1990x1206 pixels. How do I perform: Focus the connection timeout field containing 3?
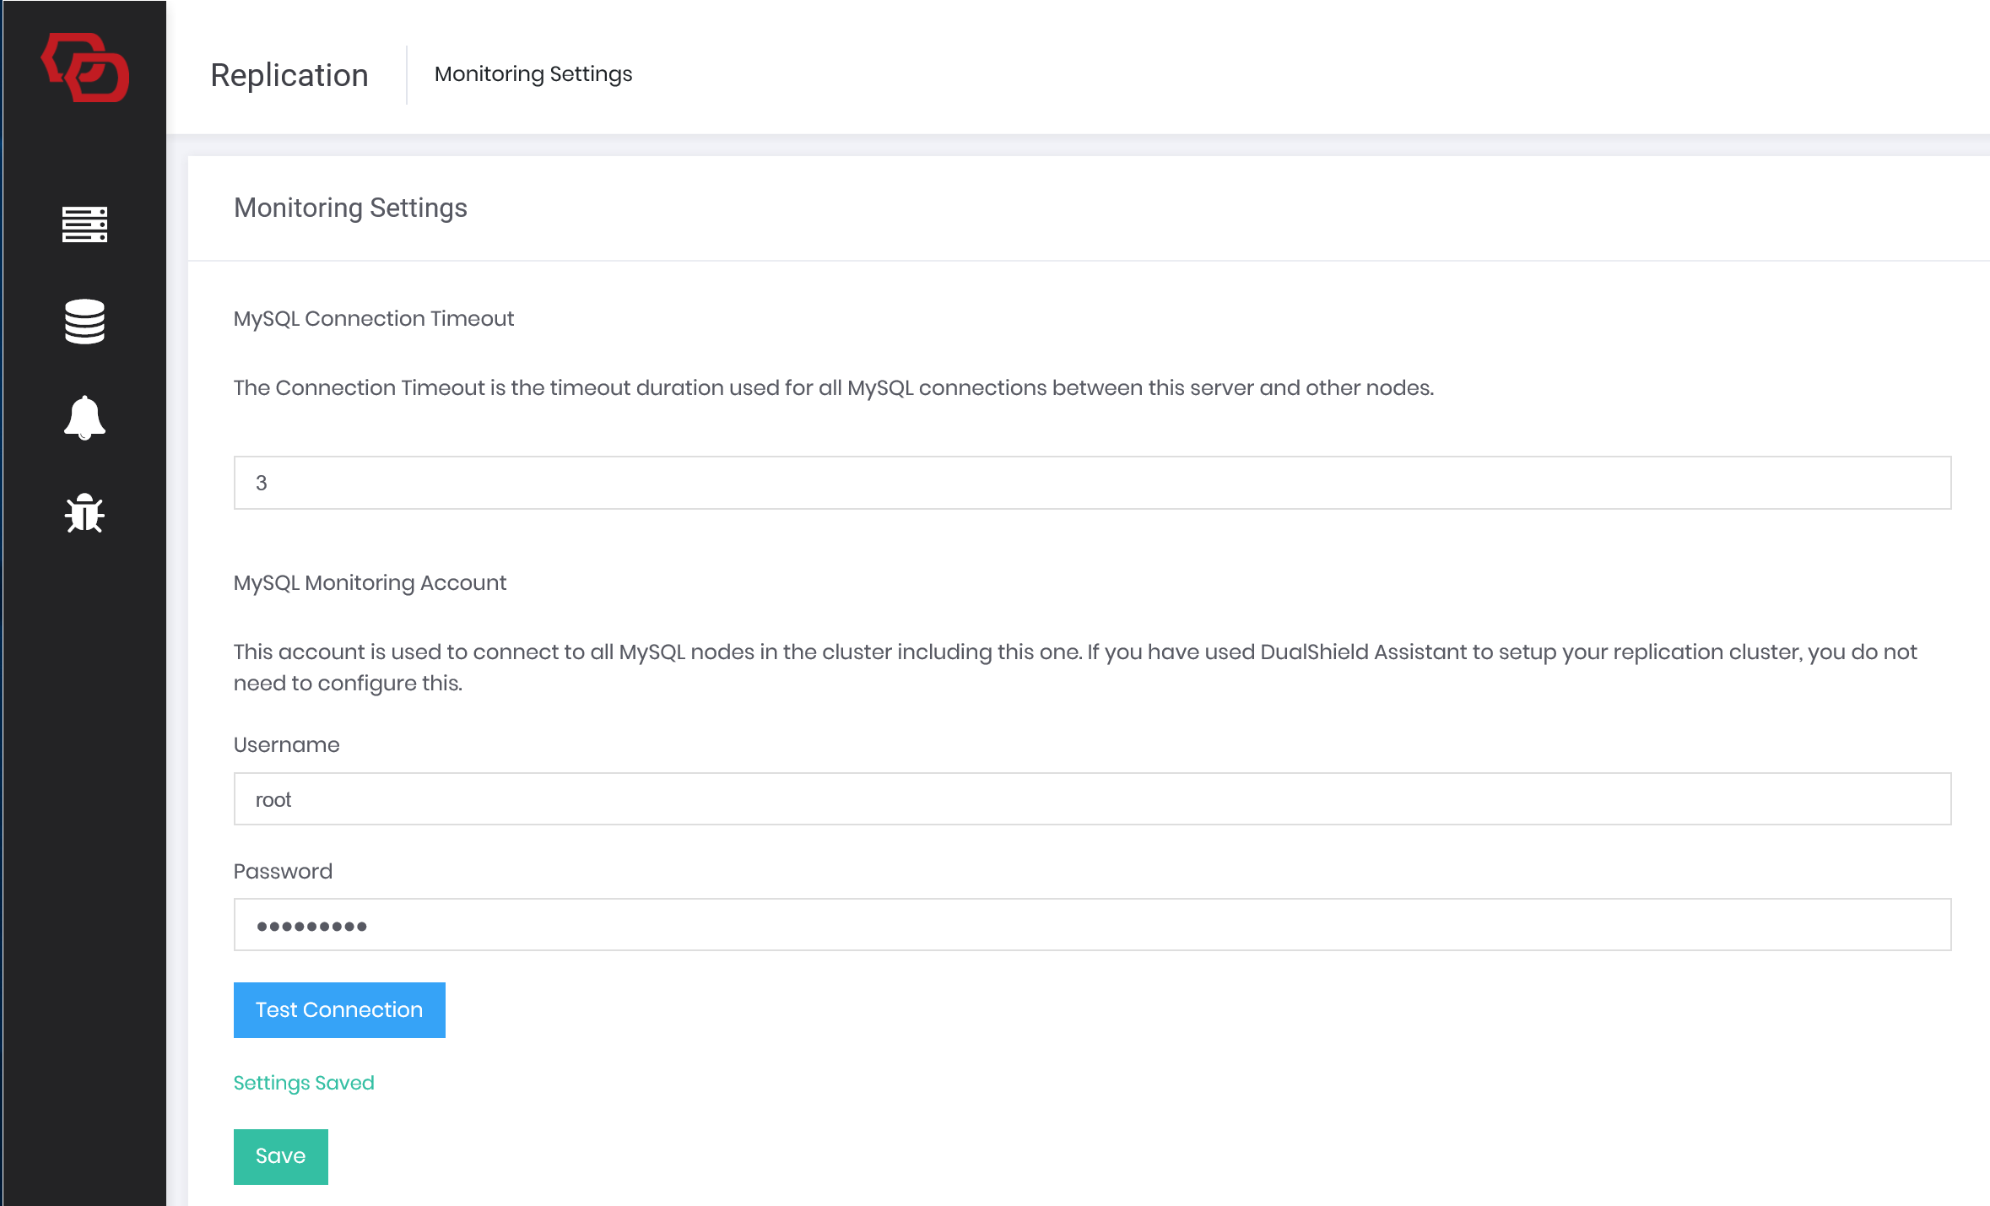pos(1091,483)
